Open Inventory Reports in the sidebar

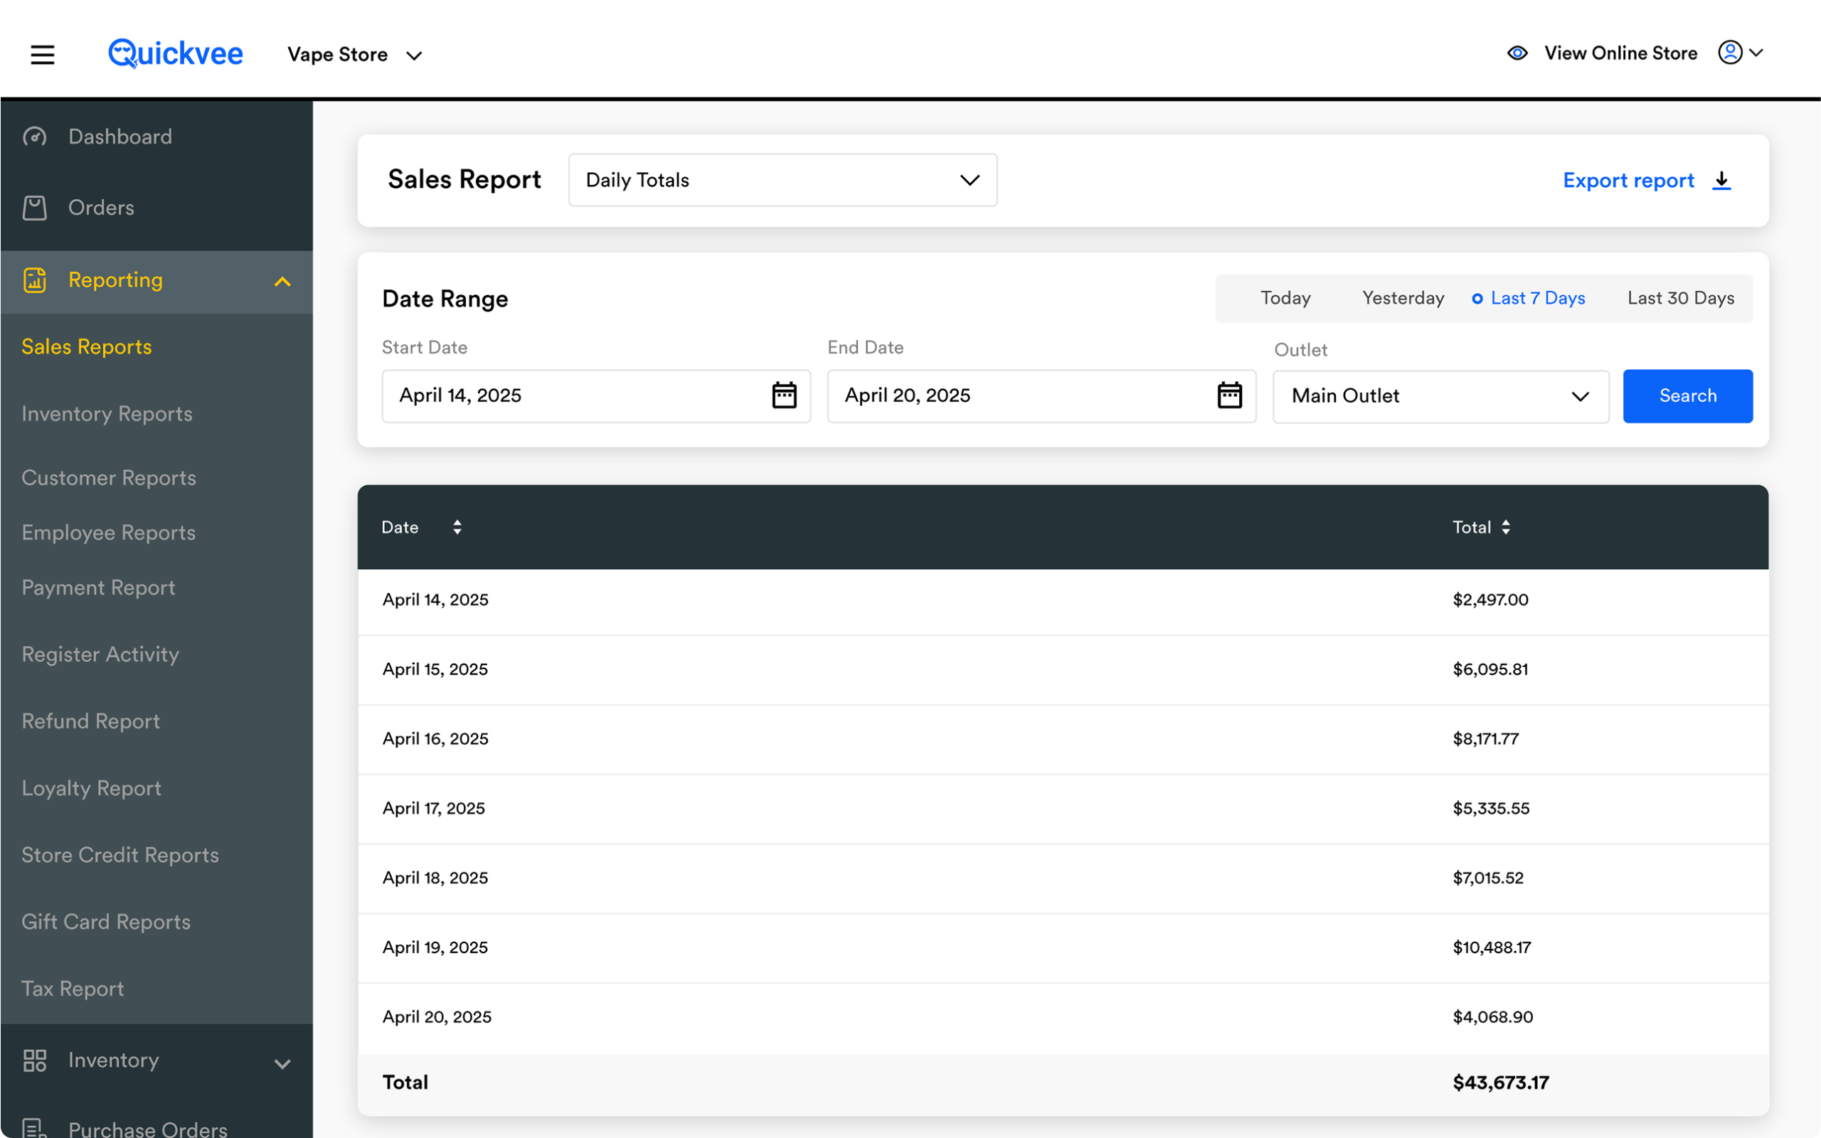click(x=107, y=414)
